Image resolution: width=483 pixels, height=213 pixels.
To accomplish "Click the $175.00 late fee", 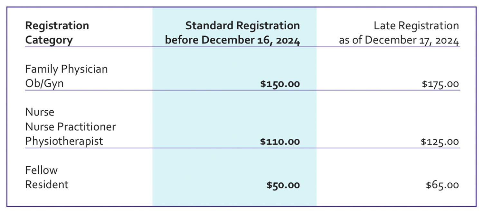I will click(440, 84).
